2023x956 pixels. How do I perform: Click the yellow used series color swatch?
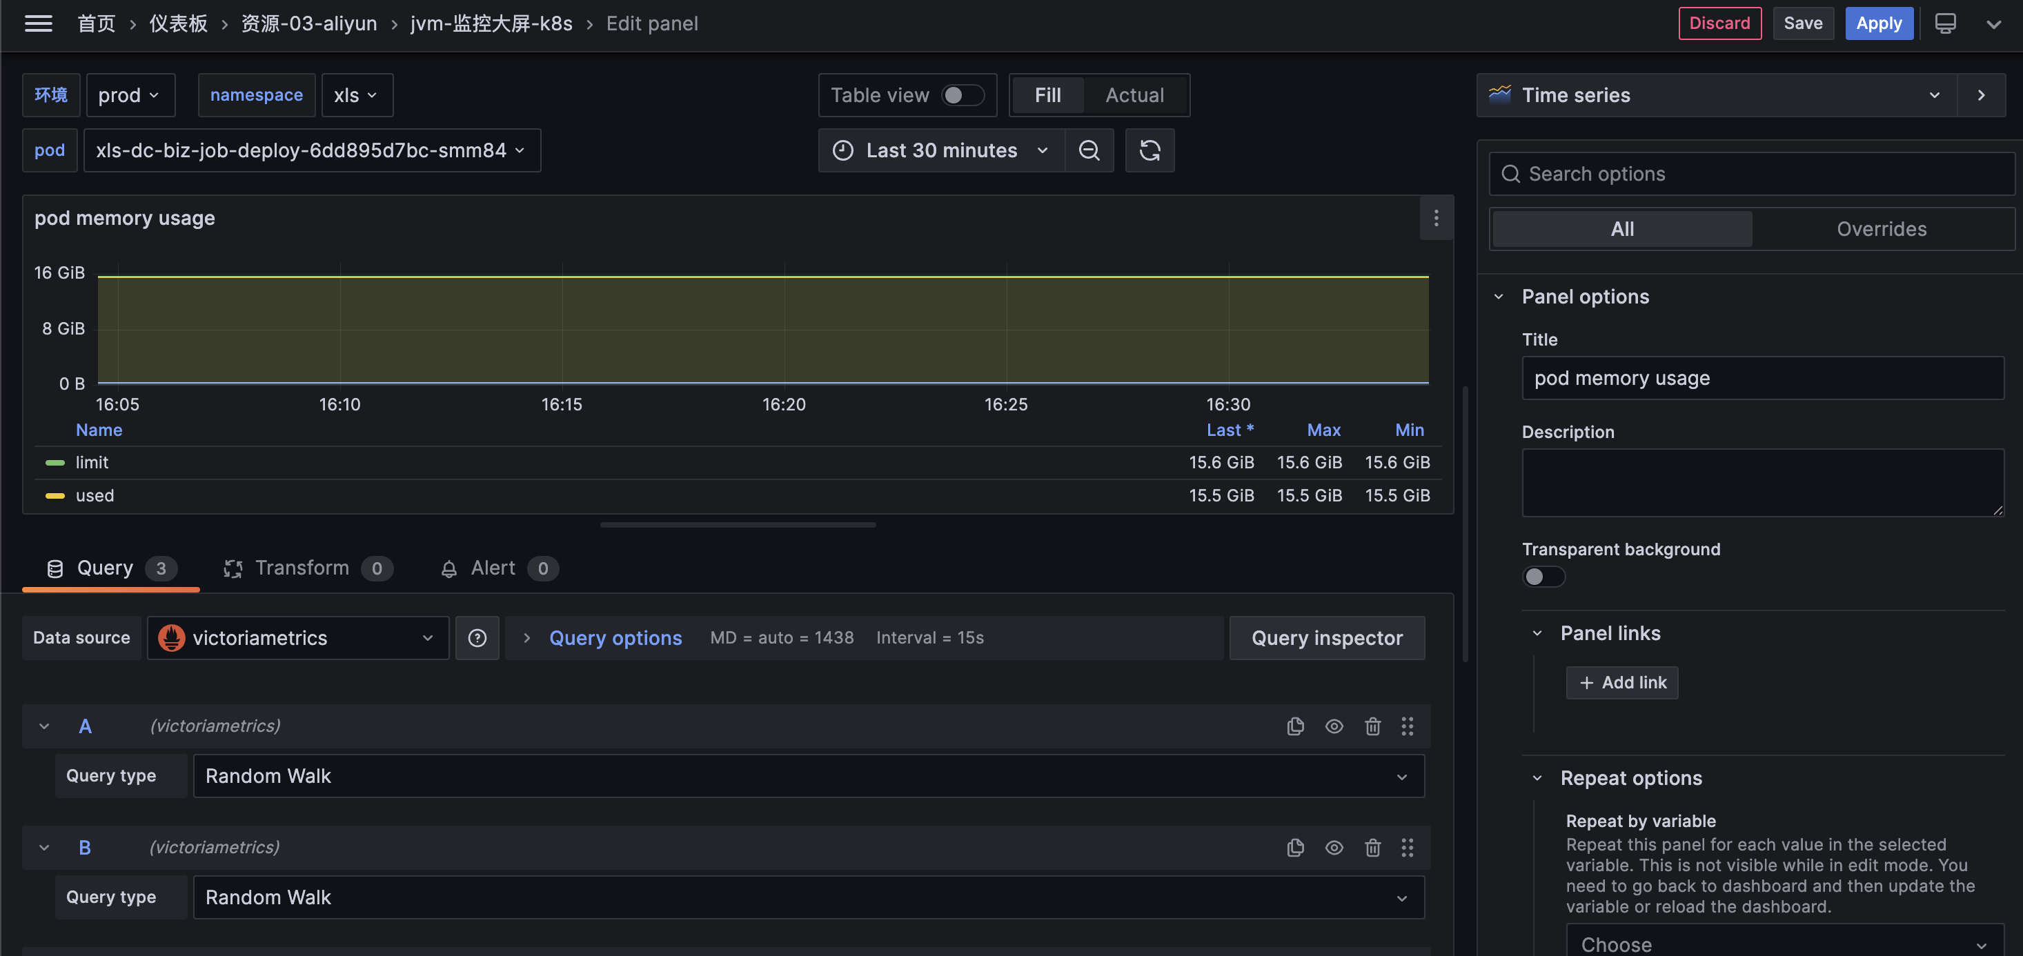(55, 496)
